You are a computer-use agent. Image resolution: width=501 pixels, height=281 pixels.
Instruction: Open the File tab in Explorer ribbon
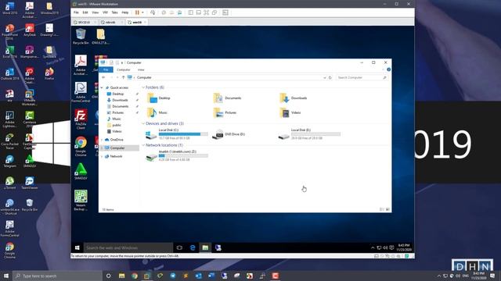(106, 69)
